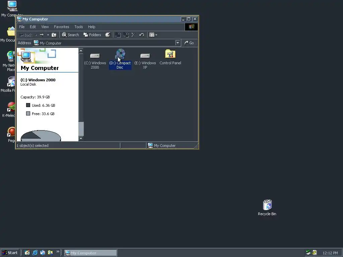This screenshot has height=257, width=343.
Task: Click the Move To toolbar icon
Action: pos(118,35)
